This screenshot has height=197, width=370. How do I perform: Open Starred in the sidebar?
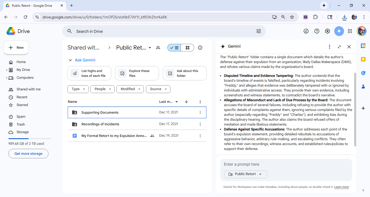pyautogui.click(x=22, y=105)
